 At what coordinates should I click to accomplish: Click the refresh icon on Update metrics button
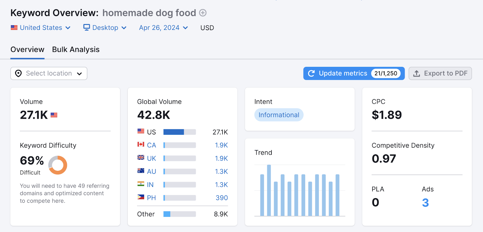pyautogui.click(x=311, y=73)
